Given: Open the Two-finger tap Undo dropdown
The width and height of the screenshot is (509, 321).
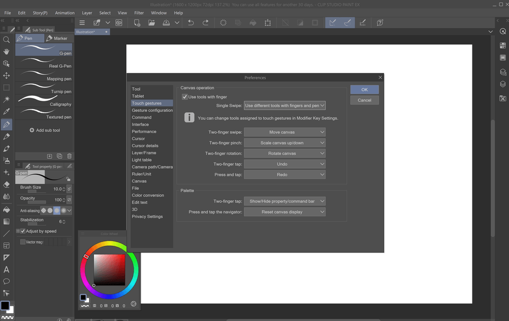Looking at the screenshot, I should tap(284, 164).
